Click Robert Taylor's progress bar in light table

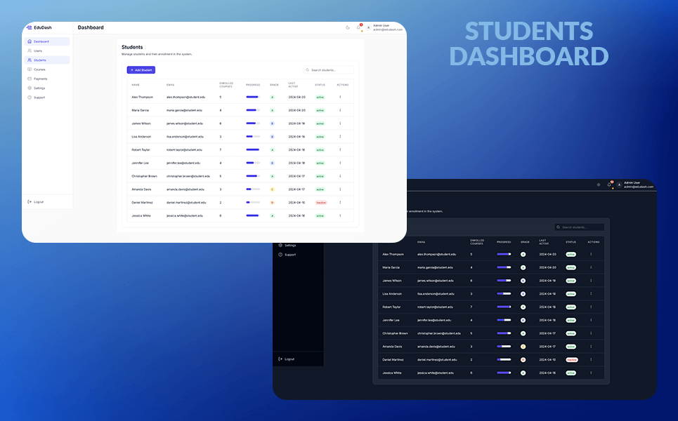pos(252,149)
